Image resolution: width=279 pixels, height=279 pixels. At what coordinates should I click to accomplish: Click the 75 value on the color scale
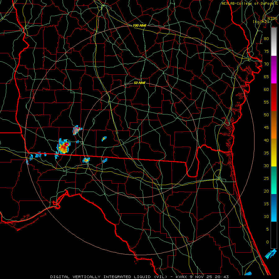pos(266,51)
